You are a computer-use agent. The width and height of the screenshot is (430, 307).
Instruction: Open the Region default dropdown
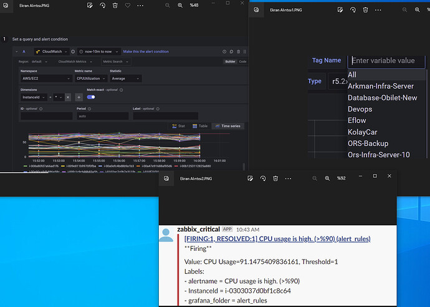tap(39, 62)
